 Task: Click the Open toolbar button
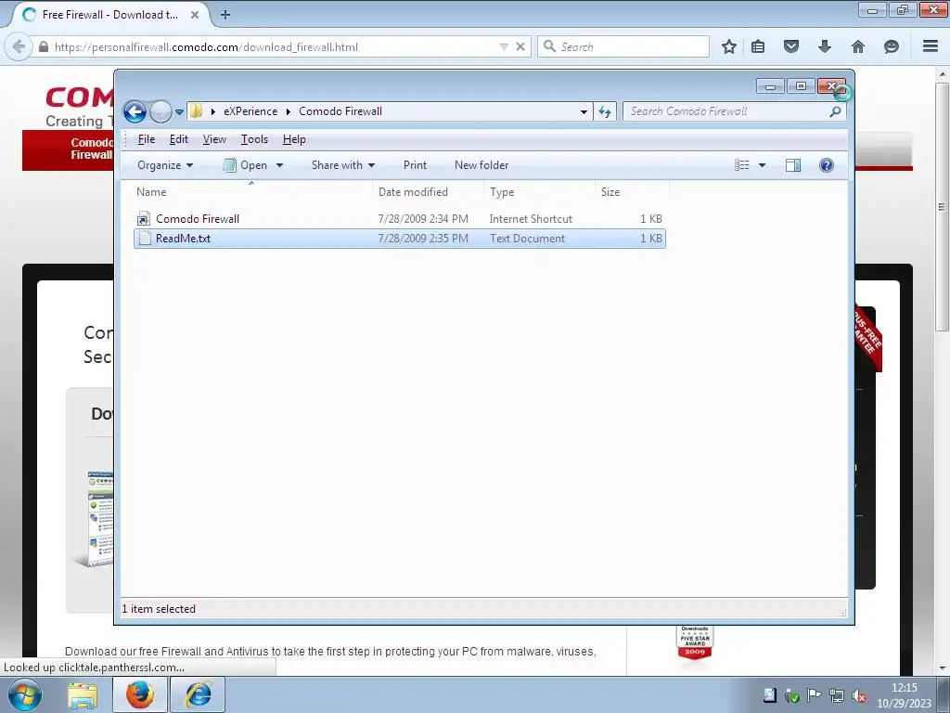[245, 165]
